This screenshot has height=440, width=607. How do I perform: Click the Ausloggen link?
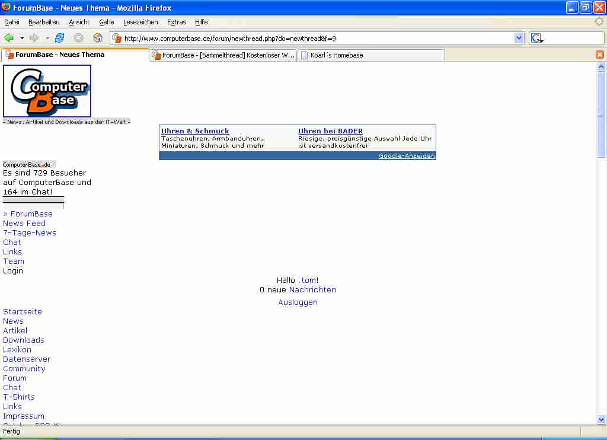coord(298,302)
